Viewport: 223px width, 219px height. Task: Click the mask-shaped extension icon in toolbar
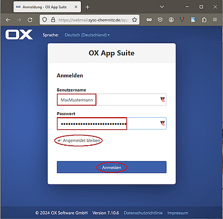tap(149, 20)
